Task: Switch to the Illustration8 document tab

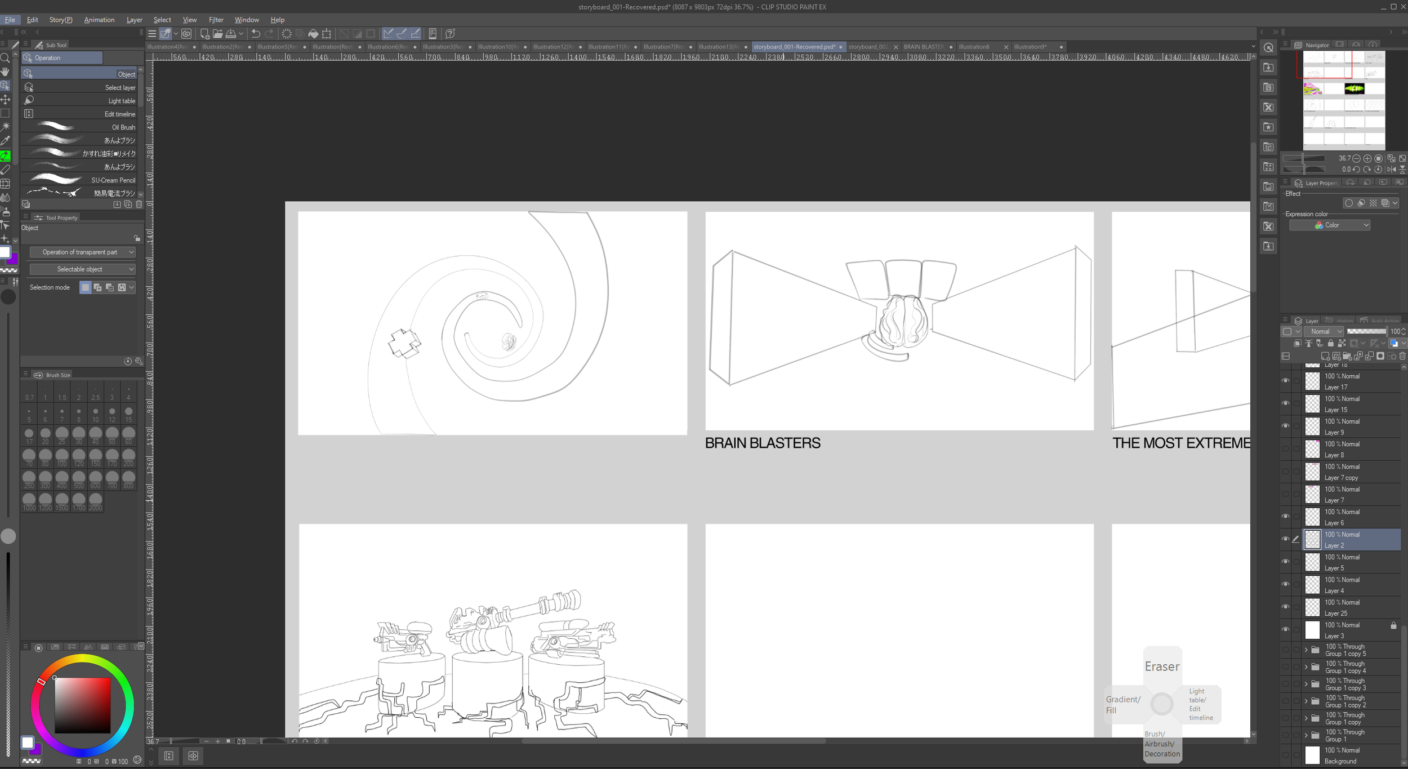Action: [x=983, y=47]
